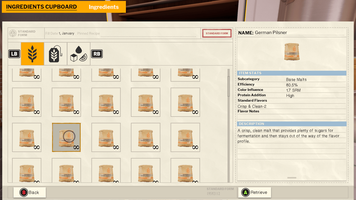Select the grains malt category tab
Screen dimensions: 356x200
click(x=32, y=54)
